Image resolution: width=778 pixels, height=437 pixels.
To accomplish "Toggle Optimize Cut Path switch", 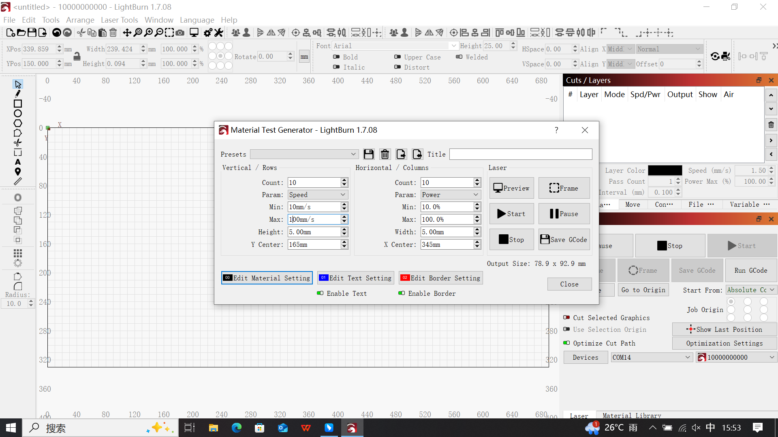I will pos(567,343).
